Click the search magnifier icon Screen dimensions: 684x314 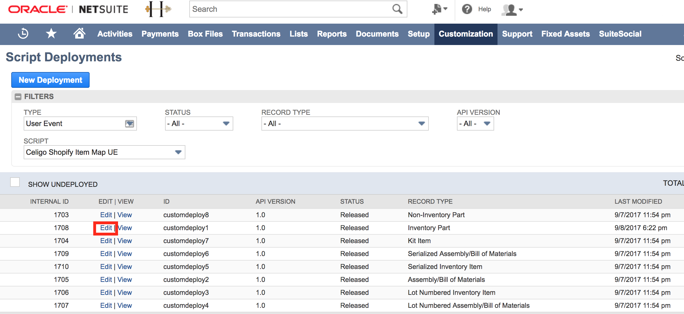pyautogui.click(x=397, y=9)
